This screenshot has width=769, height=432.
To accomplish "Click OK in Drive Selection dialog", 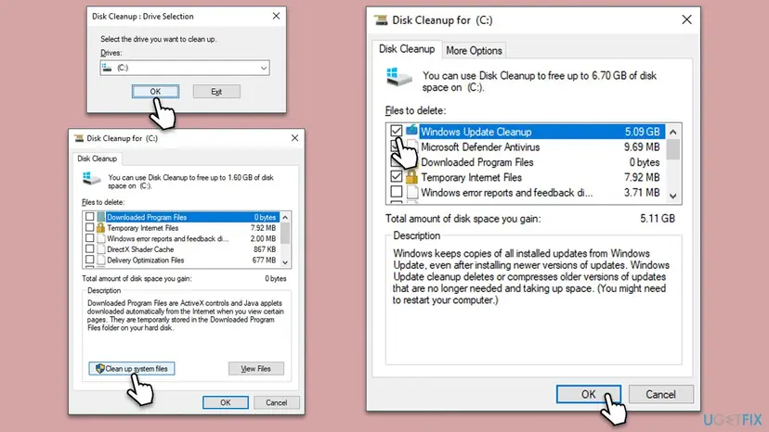I will (x=155, y=92).
